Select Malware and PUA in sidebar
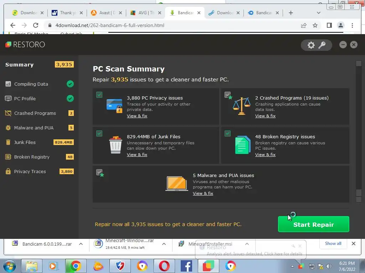The height and width of the screenshot is (273, 365). [39, 128]
